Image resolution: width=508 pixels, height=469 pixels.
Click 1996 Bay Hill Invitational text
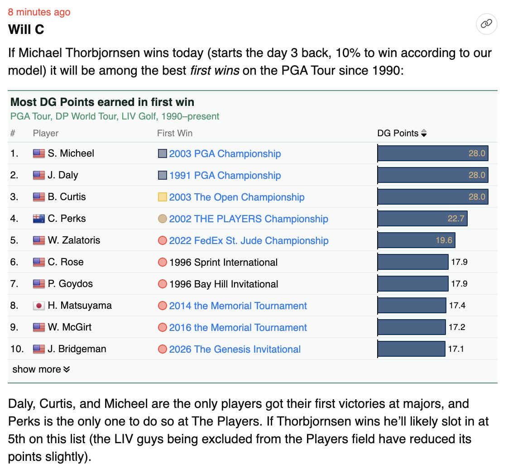[224, 284]
